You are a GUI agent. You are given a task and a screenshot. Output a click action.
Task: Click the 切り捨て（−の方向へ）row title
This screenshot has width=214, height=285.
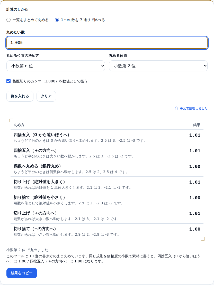pyautogui.click(x=35, y=229)
